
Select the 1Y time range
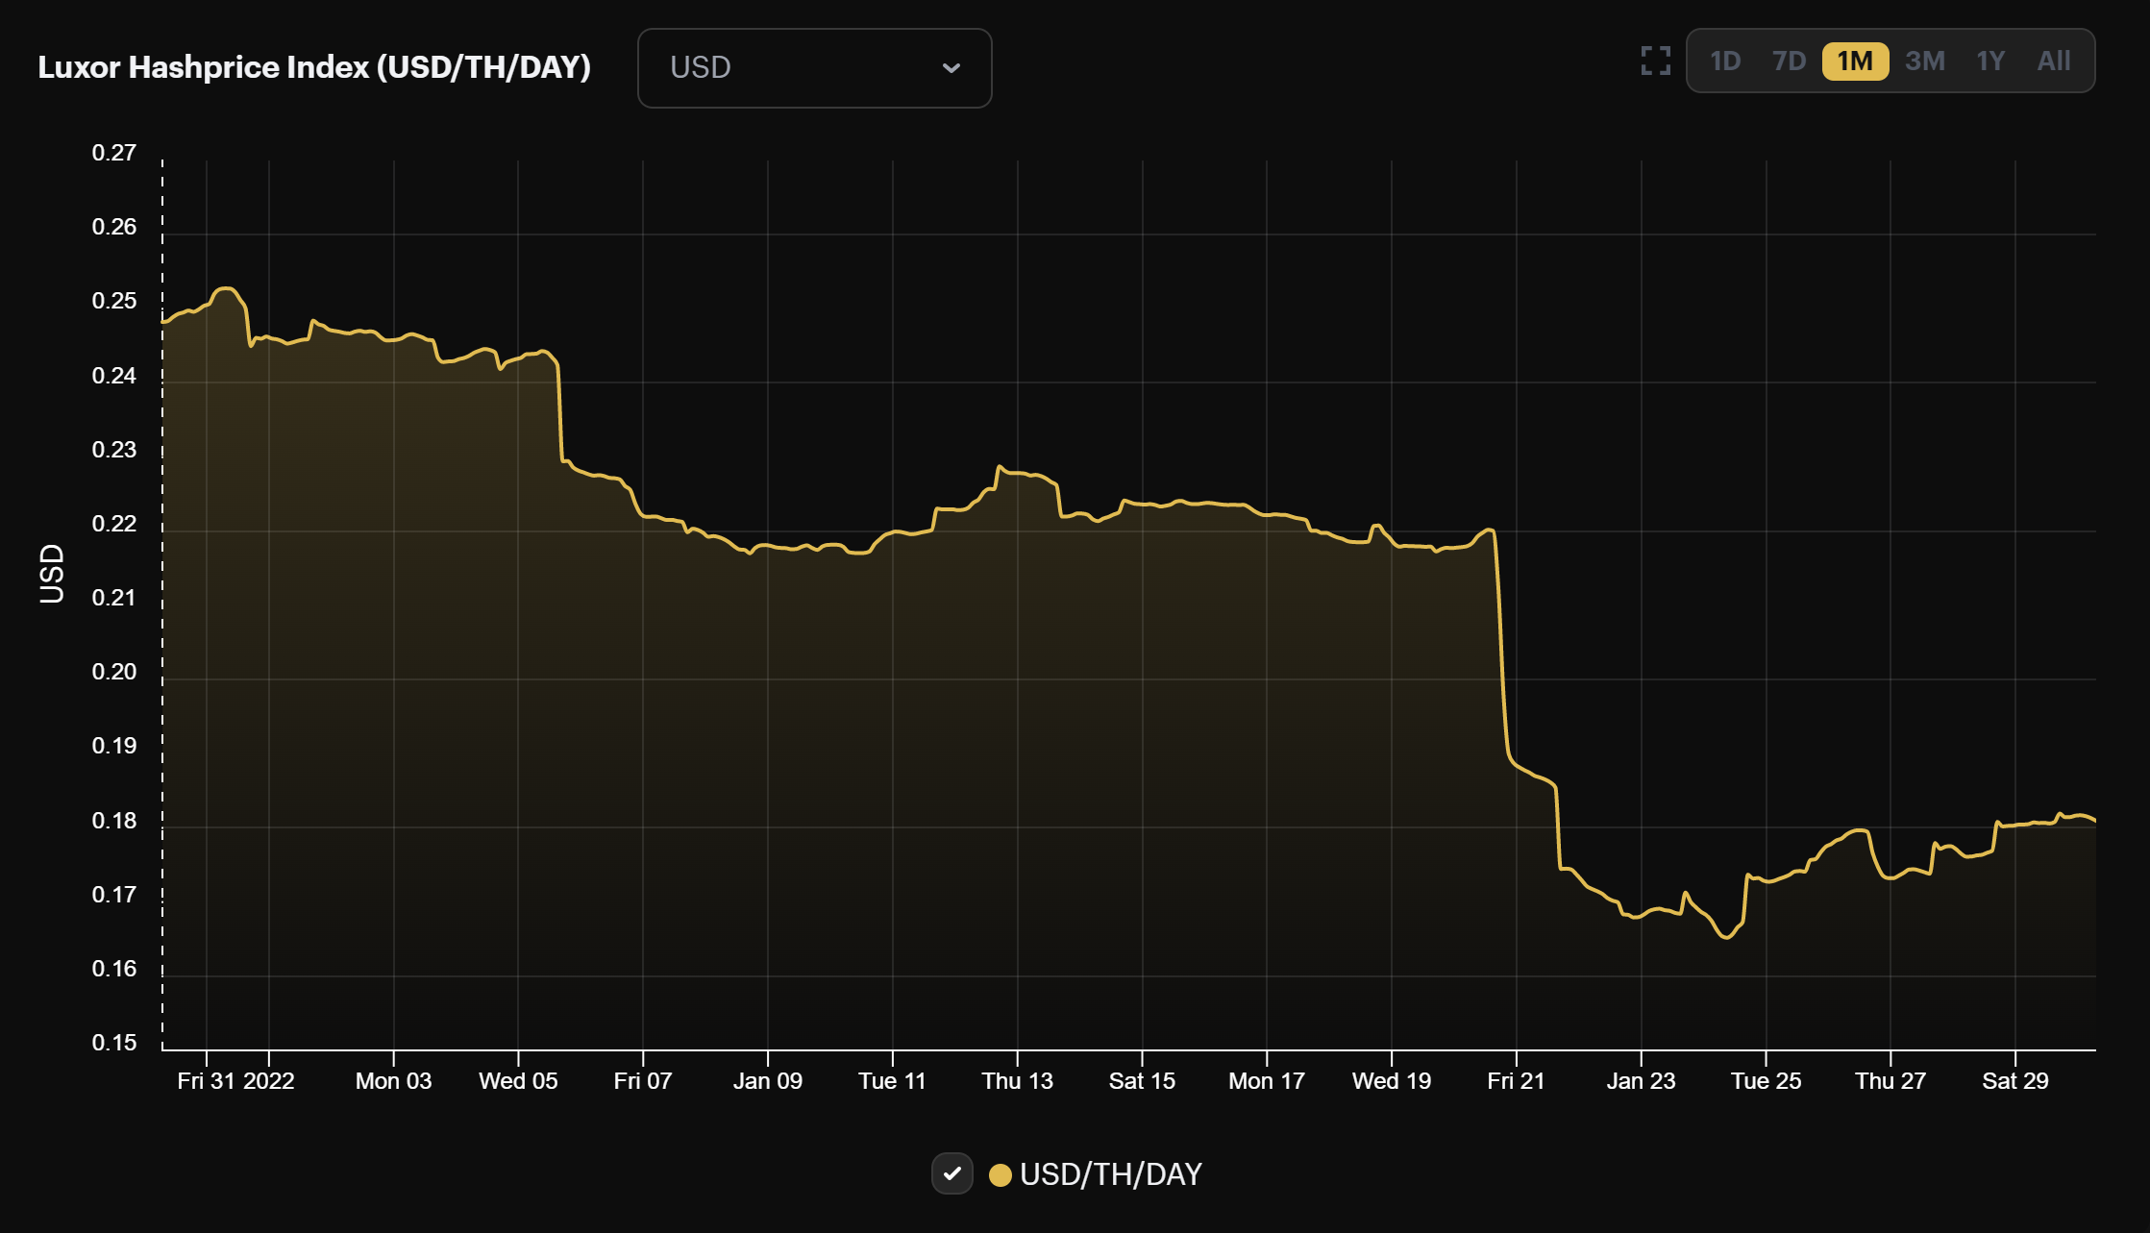[1990, 62]
